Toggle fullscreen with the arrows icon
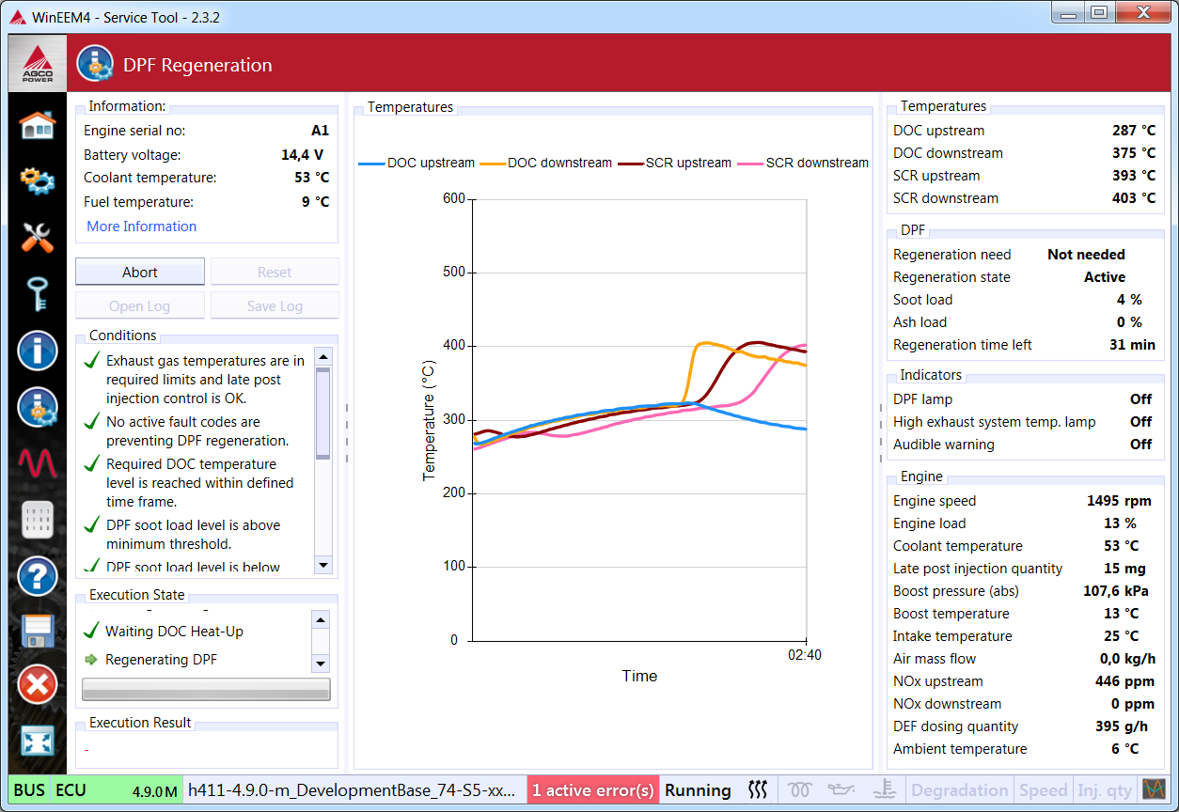The image size is (1179, 812). pyautogui.click(x=38, y=742)
